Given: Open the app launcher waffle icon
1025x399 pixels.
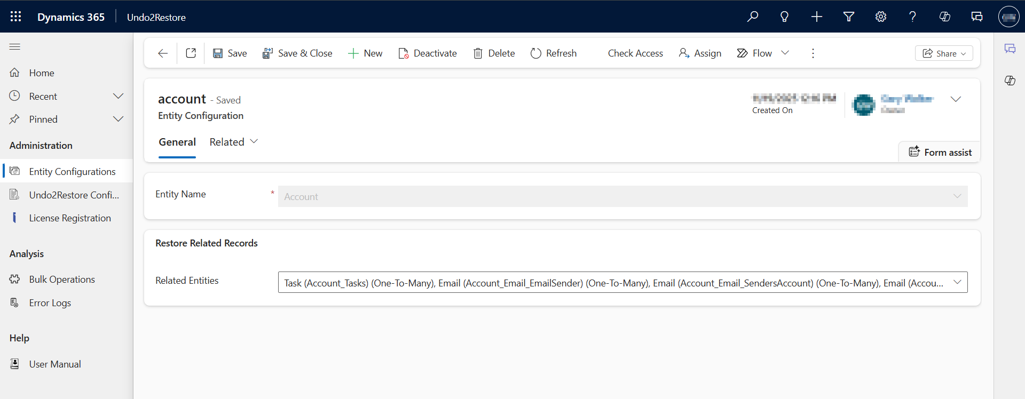Looking at the screenshot, I should pos(15,17).
